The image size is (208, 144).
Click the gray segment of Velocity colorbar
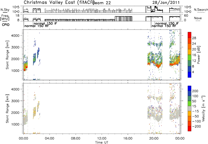190,108
